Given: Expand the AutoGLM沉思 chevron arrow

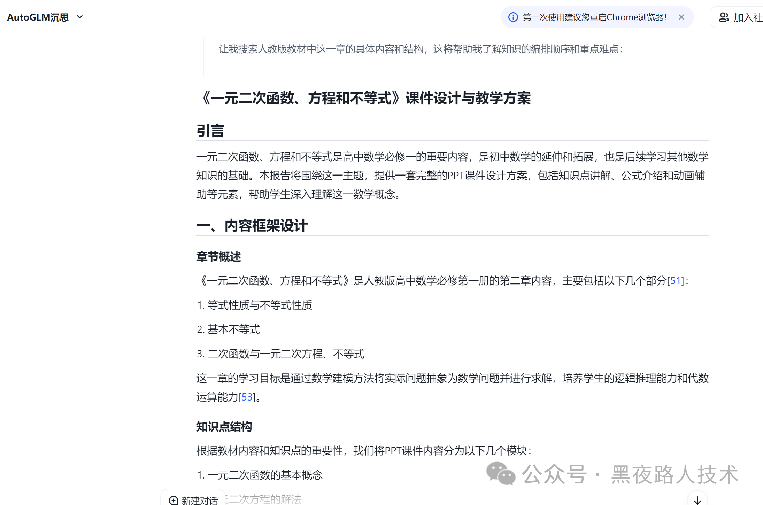Looking at the screenshot, I should point(80,17).
